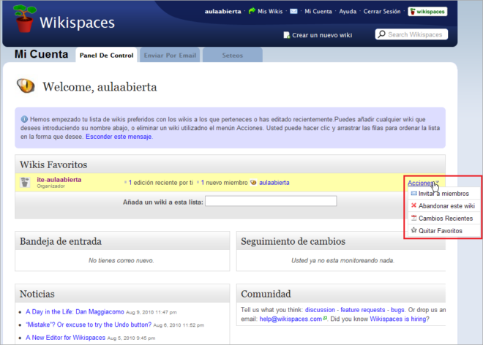Viewport: 483px width, 345px height.
Task: Click the Añada un wiki input field
Action: coord(271,201)
